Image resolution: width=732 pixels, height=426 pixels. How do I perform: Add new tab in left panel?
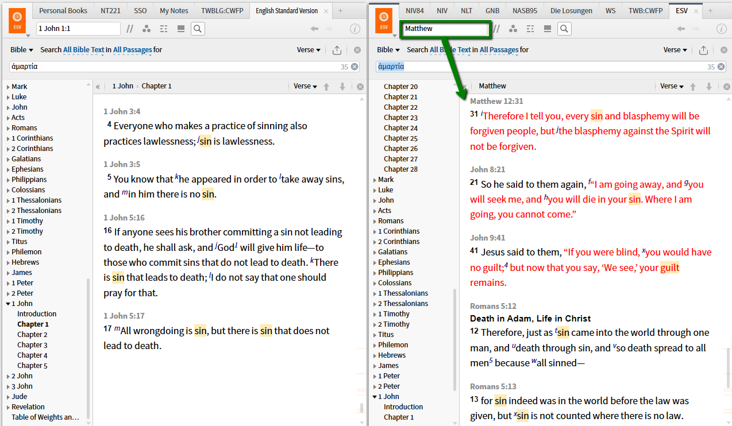(340, 10)
